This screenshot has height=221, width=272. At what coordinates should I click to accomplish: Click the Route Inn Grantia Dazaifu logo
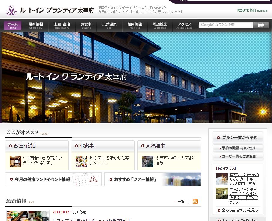(x=50, y=10)
